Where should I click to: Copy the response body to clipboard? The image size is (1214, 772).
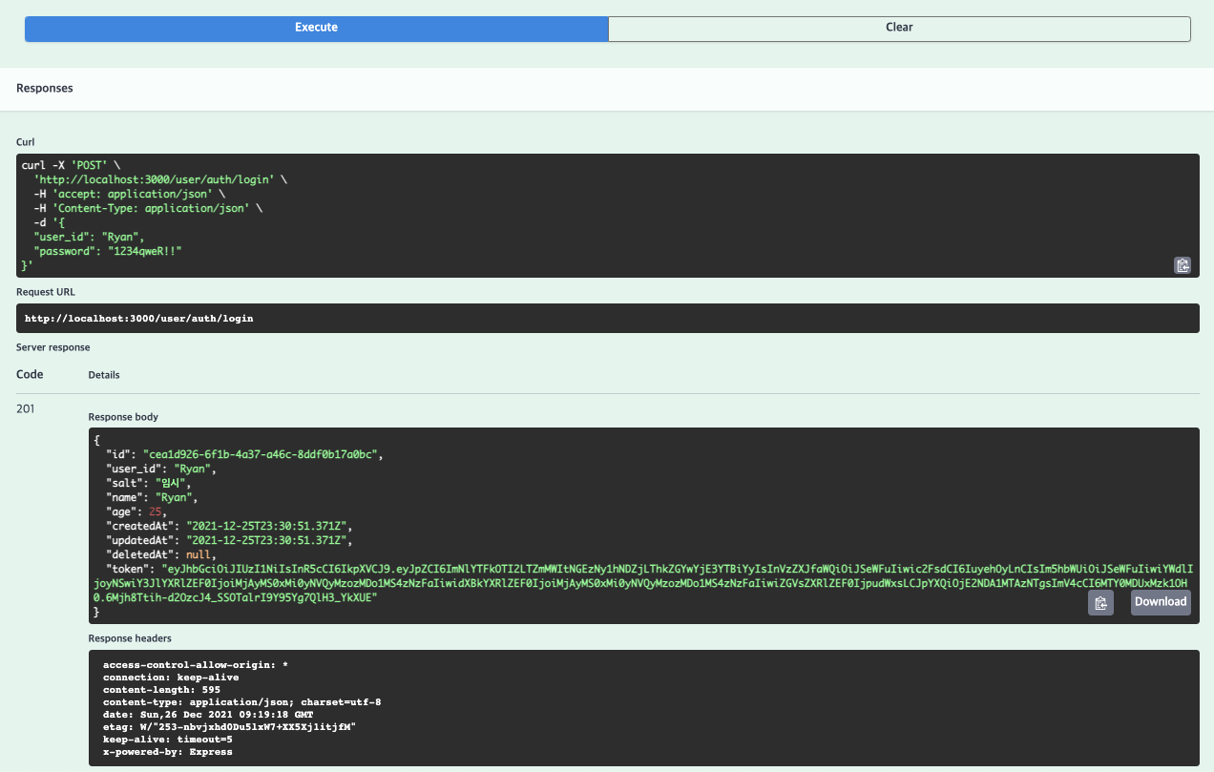pyautogui.click(x=1100, y=602)
